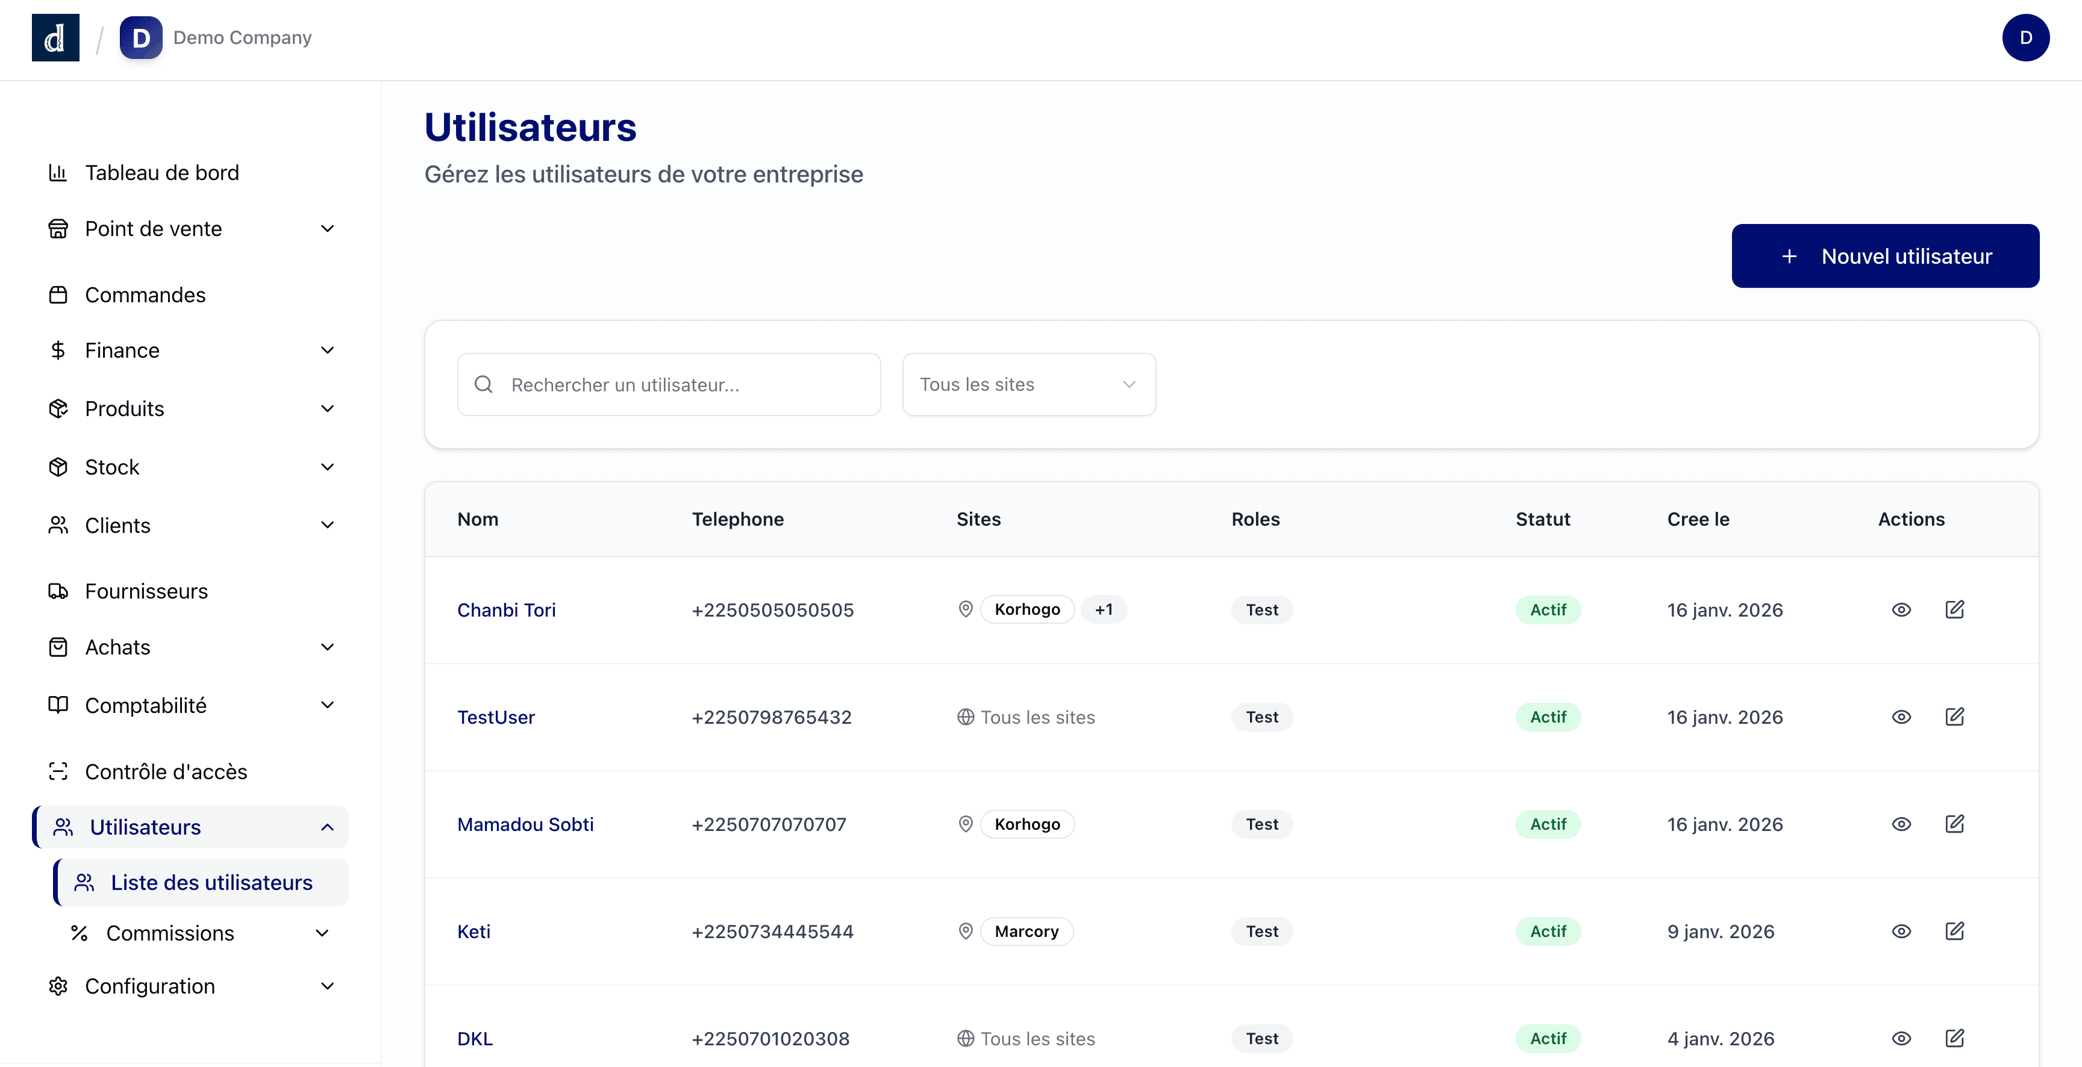This screenshot has width=2082, height=1067.
Task: Click the company logo in top-left corner
Action: [x=54, y=37]
